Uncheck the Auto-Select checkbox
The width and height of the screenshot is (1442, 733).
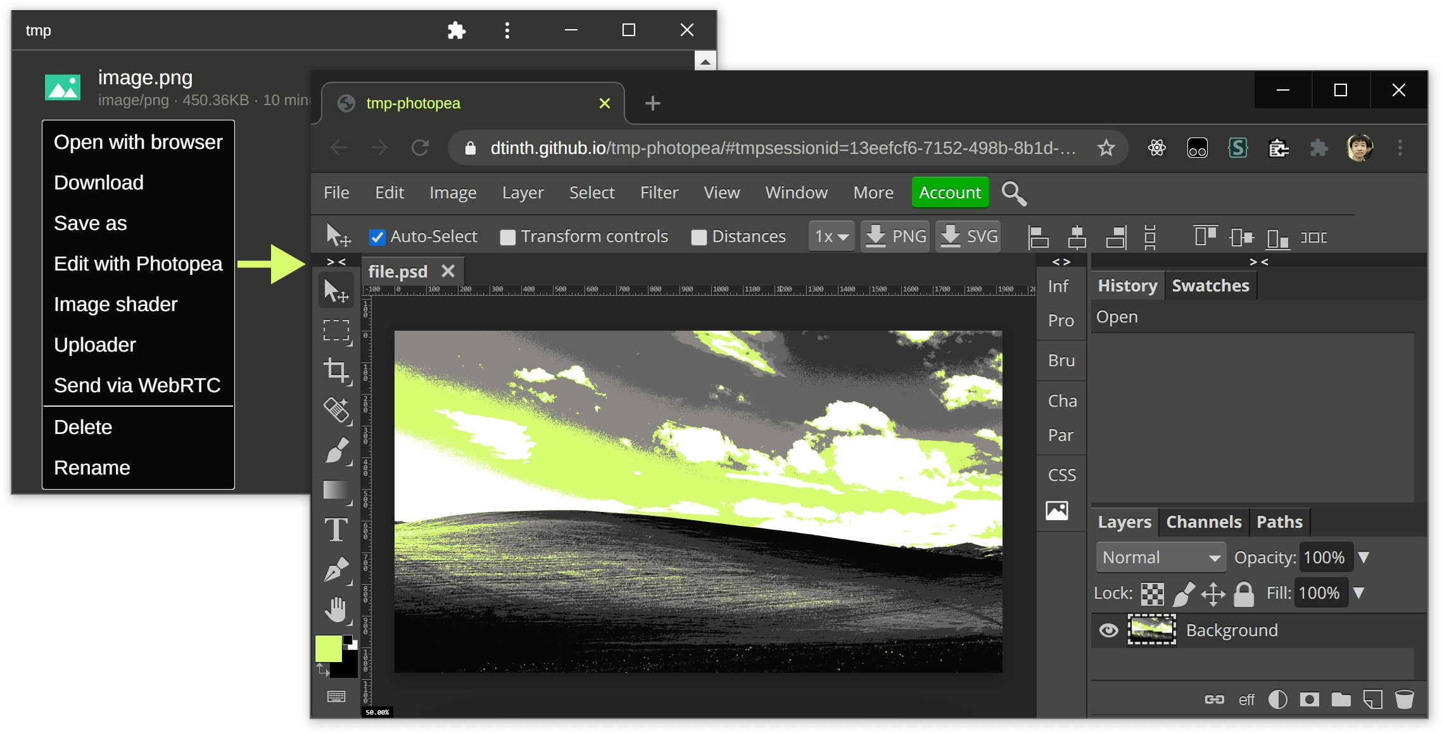pyautogui.click(x=377, y=238)
